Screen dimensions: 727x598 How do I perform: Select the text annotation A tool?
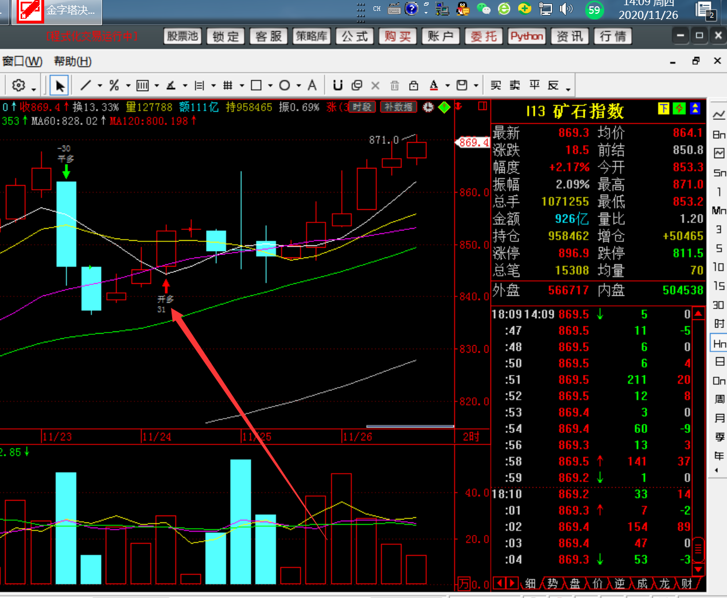click(312, 85)
